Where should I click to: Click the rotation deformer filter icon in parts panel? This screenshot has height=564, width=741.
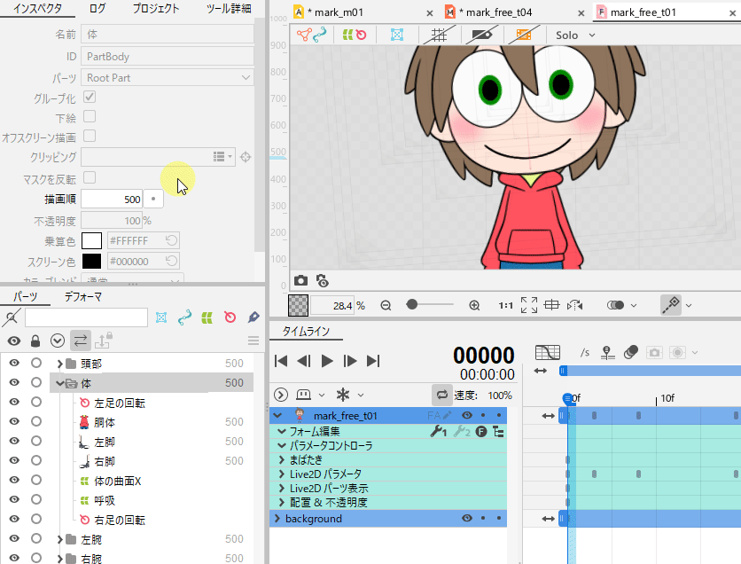click(x=230, y=317)
